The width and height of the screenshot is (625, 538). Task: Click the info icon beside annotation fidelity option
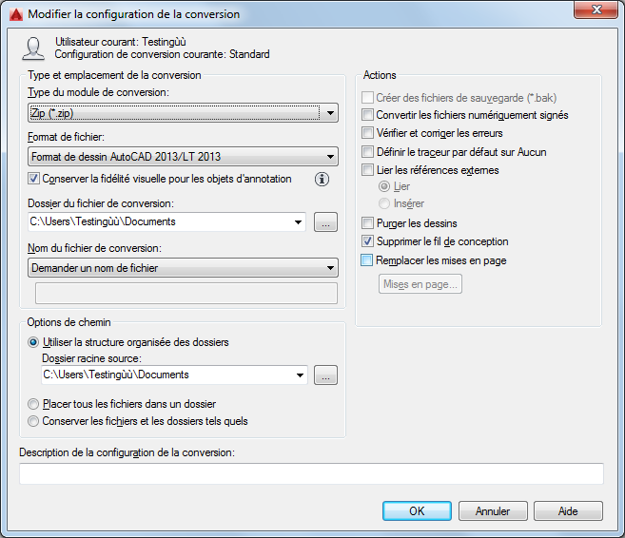coord(322,180)
